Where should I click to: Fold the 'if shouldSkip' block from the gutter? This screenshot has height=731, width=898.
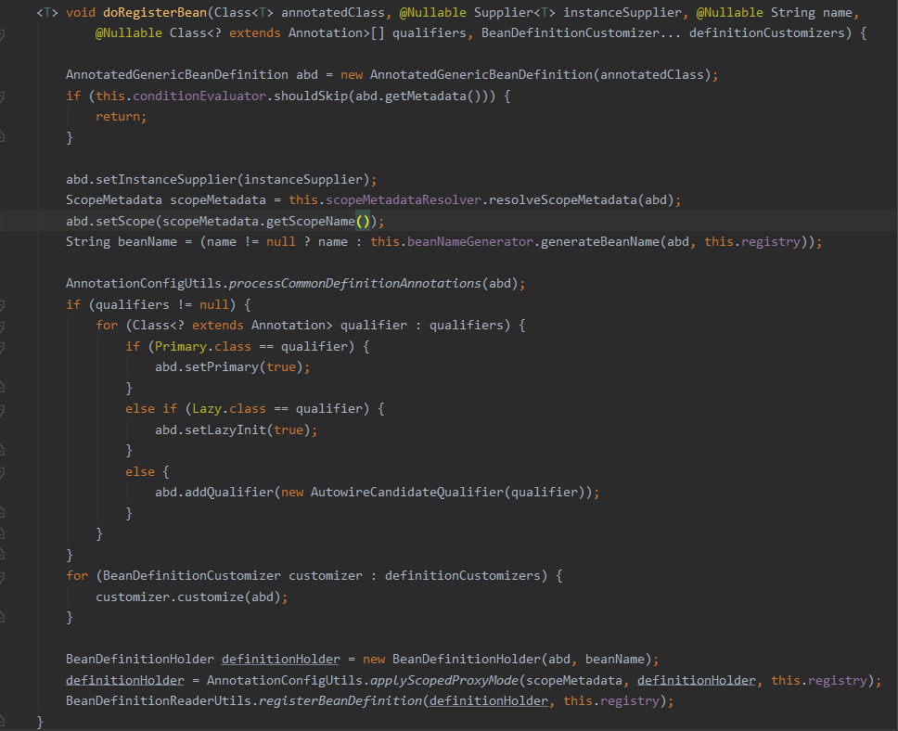click(2, 96)
